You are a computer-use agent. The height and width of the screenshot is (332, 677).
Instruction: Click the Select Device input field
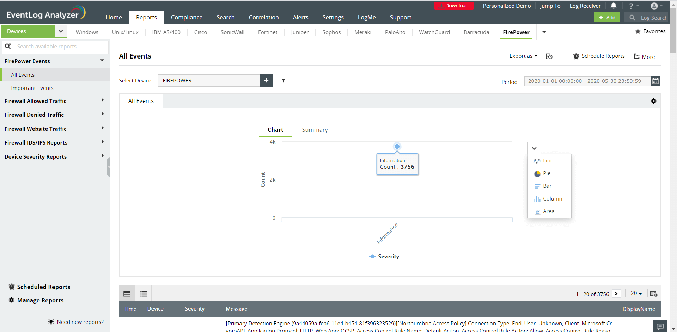tap(209, 80)
